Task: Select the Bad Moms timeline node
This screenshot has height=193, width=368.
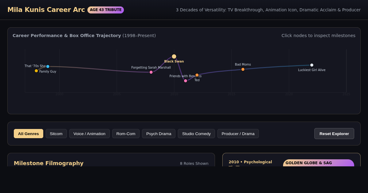Action: click(243, 69)
